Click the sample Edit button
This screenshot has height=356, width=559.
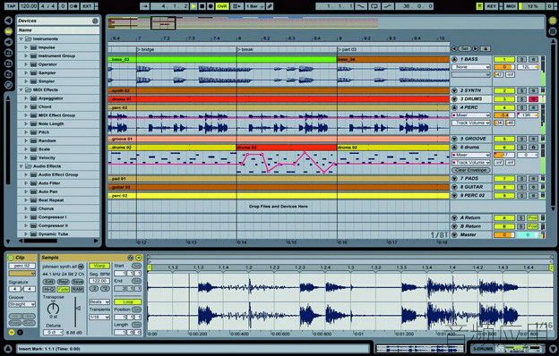click(49, 282)
